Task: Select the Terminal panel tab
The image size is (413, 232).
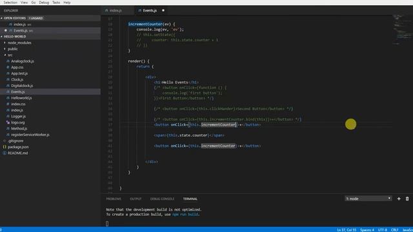Action: [190, 199]
